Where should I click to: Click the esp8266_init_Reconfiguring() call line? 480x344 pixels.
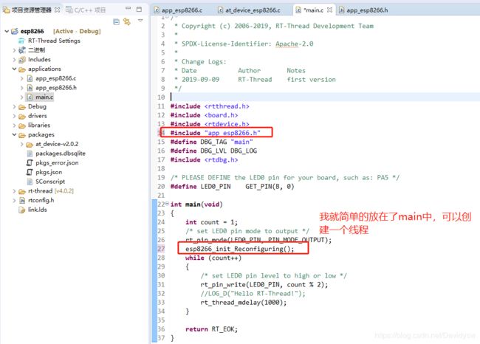(x=239, y=249)
